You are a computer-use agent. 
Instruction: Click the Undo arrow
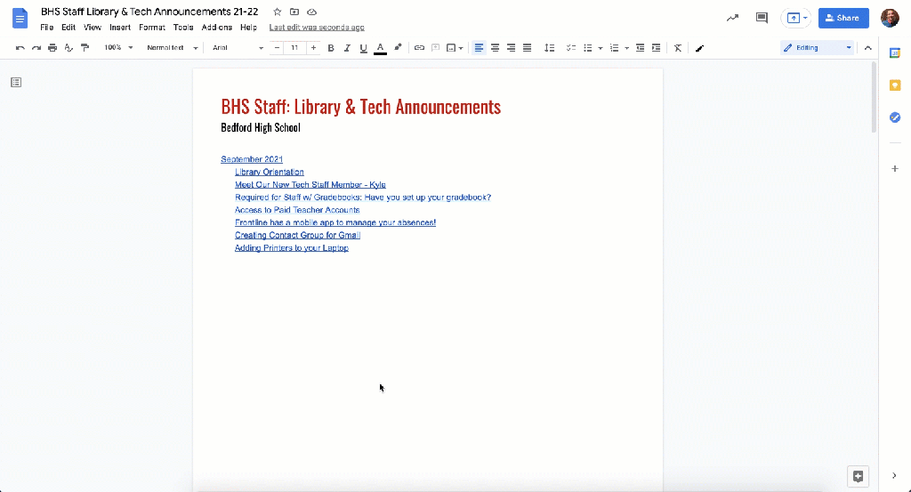point(20,48)
